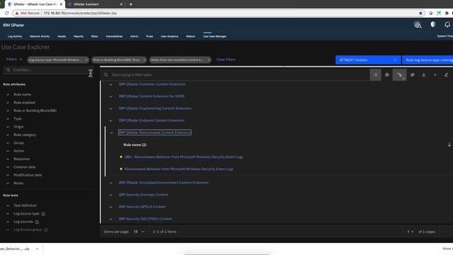Open the Network Activity tab
This screenshot has height=255, width=453.
tap(40, 36)
